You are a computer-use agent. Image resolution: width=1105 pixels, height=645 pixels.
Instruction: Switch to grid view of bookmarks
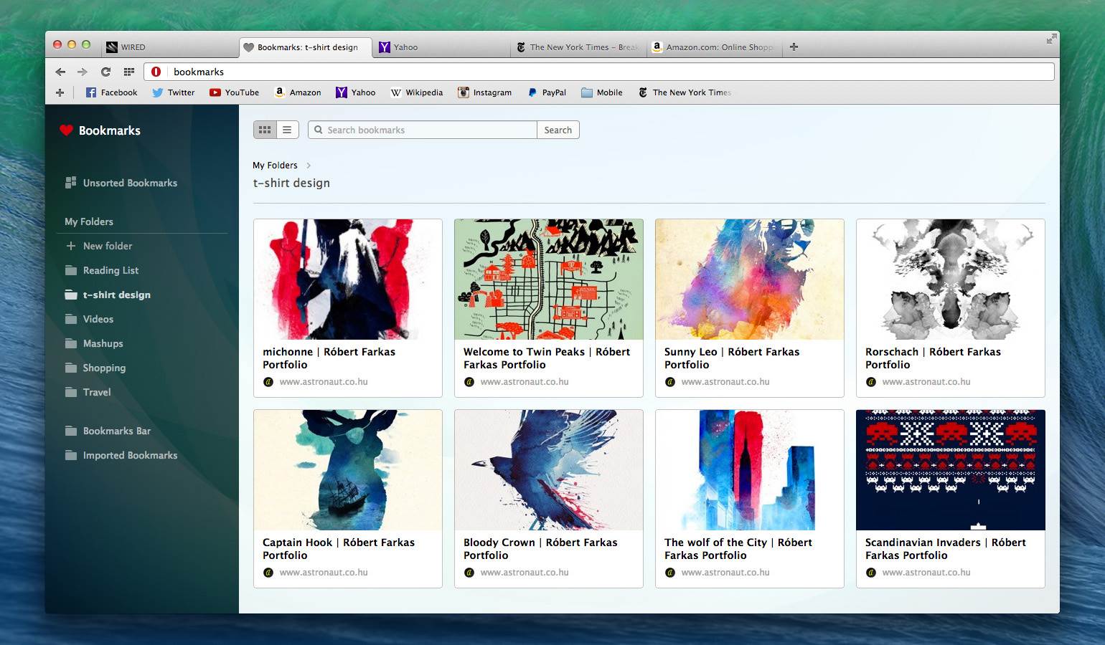[x=265, y=130]
